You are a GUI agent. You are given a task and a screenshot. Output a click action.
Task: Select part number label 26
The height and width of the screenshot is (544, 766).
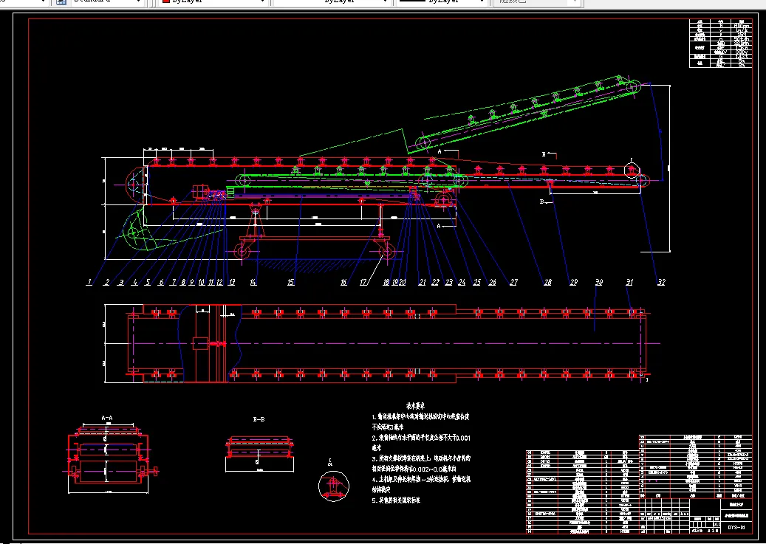[x=492, y=282]
